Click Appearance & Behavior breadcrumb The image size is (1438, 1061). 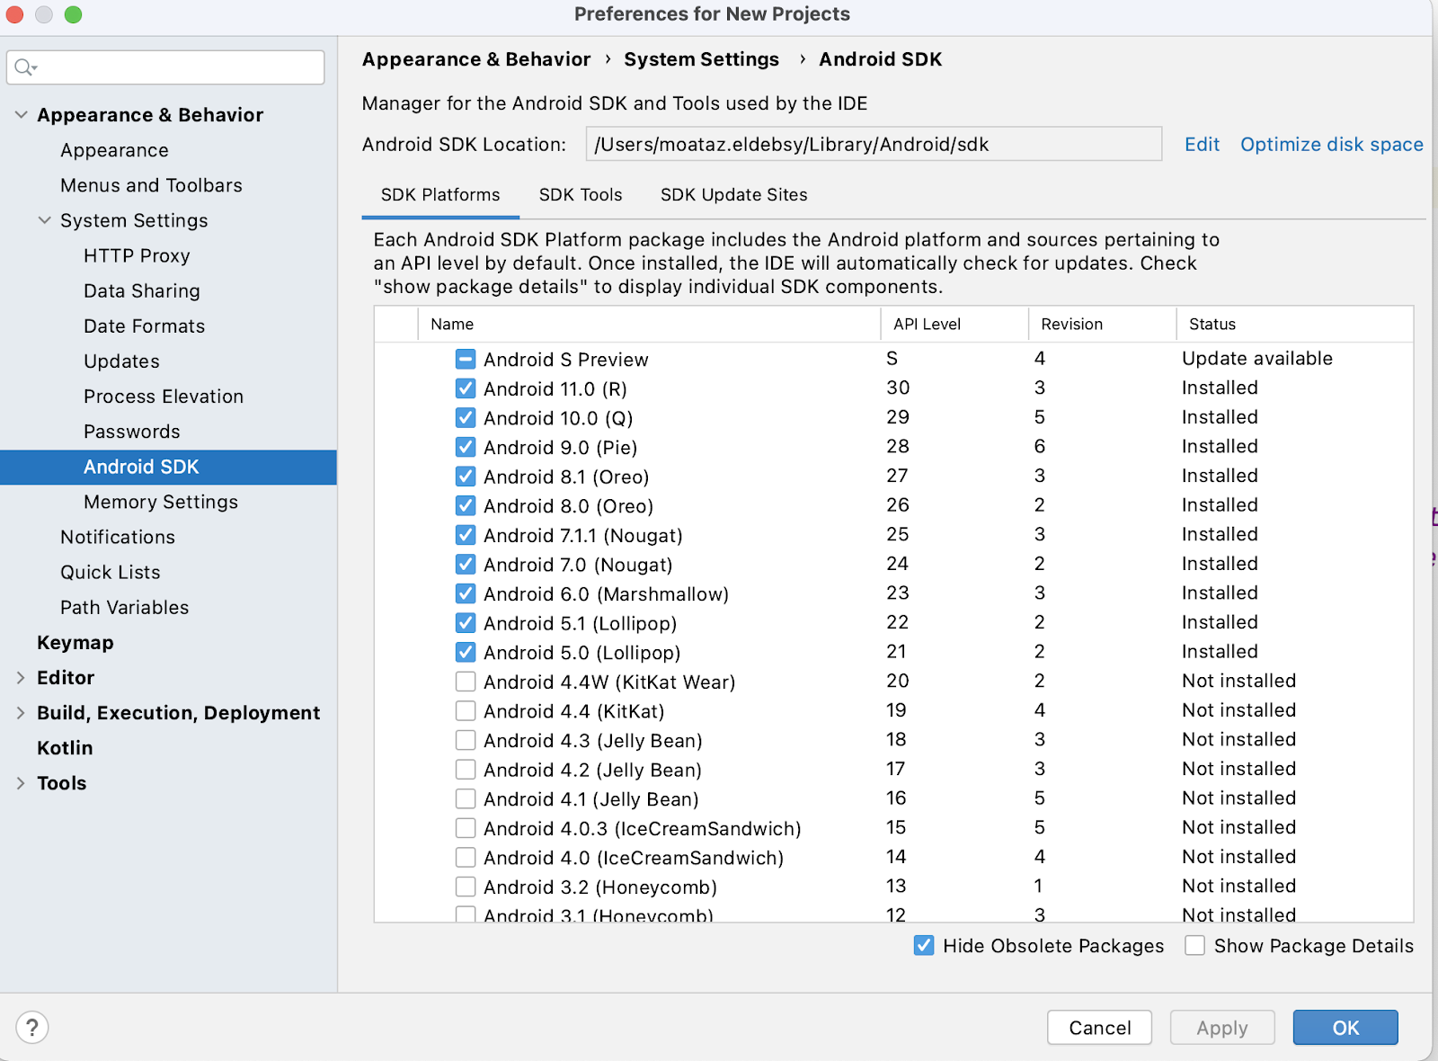[x=476, y=59]
